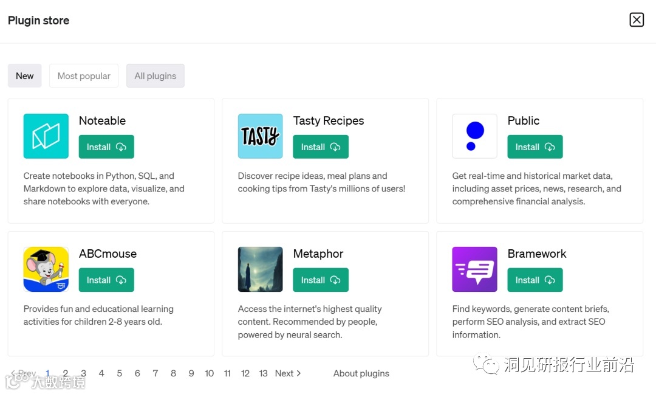Image resolution: width=656 pixels, height=394 pixels.
Task: Switch to the New tab
Action: tap(25, 76)
